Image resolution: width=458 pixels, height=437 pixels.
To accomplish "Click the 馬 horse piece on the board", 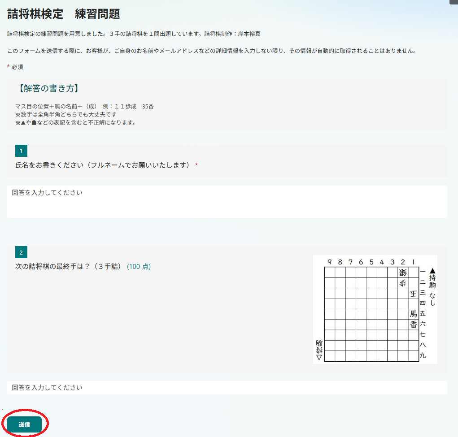I will pos(413,314).
